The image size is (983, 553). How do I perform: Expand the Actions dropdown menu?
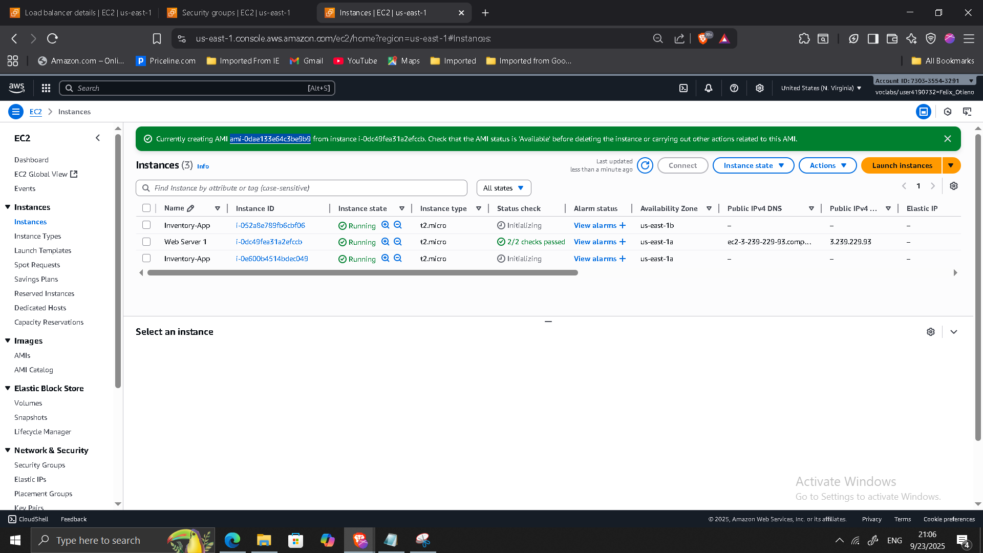coord(827,165)
